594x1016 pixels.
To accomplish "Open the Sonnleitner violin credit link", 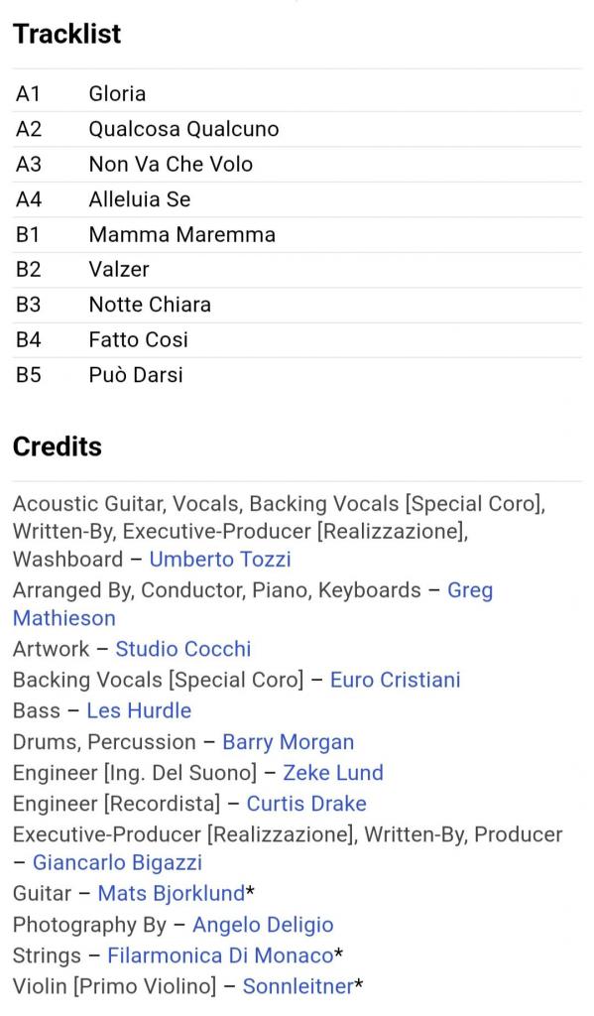I will pyautogui.click(x=297, y=987).
